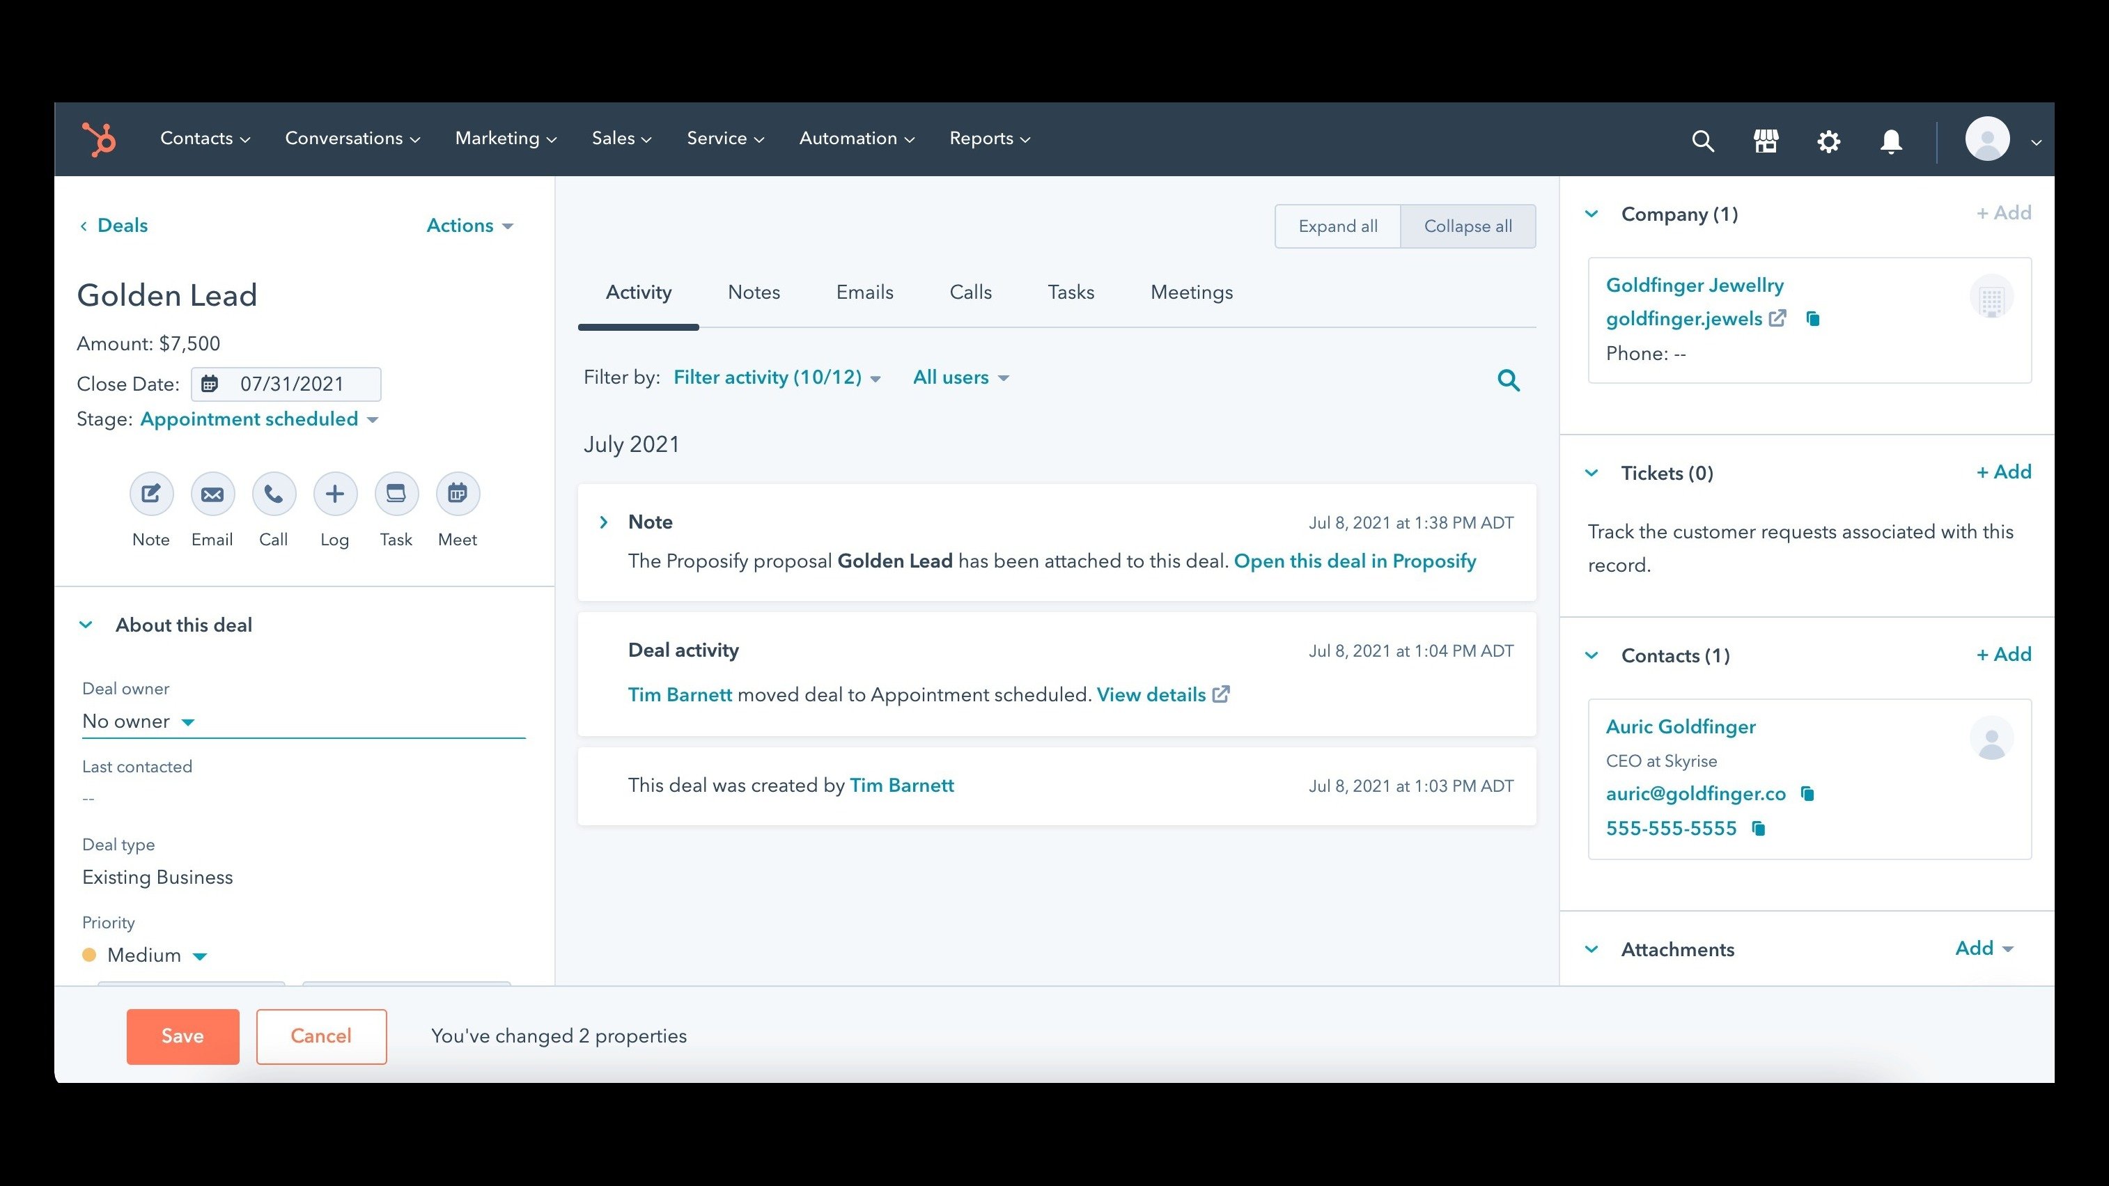
Task: Click the calendar icon next to Close Date
Action: click(x=212, y=384)
